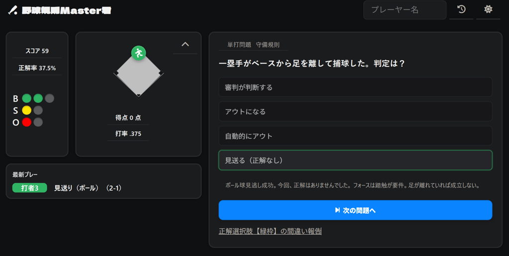The height and width of the screenshot is (256, 509).
Task: Click the 打者3 green badge
Action: [x=29, y=188]
